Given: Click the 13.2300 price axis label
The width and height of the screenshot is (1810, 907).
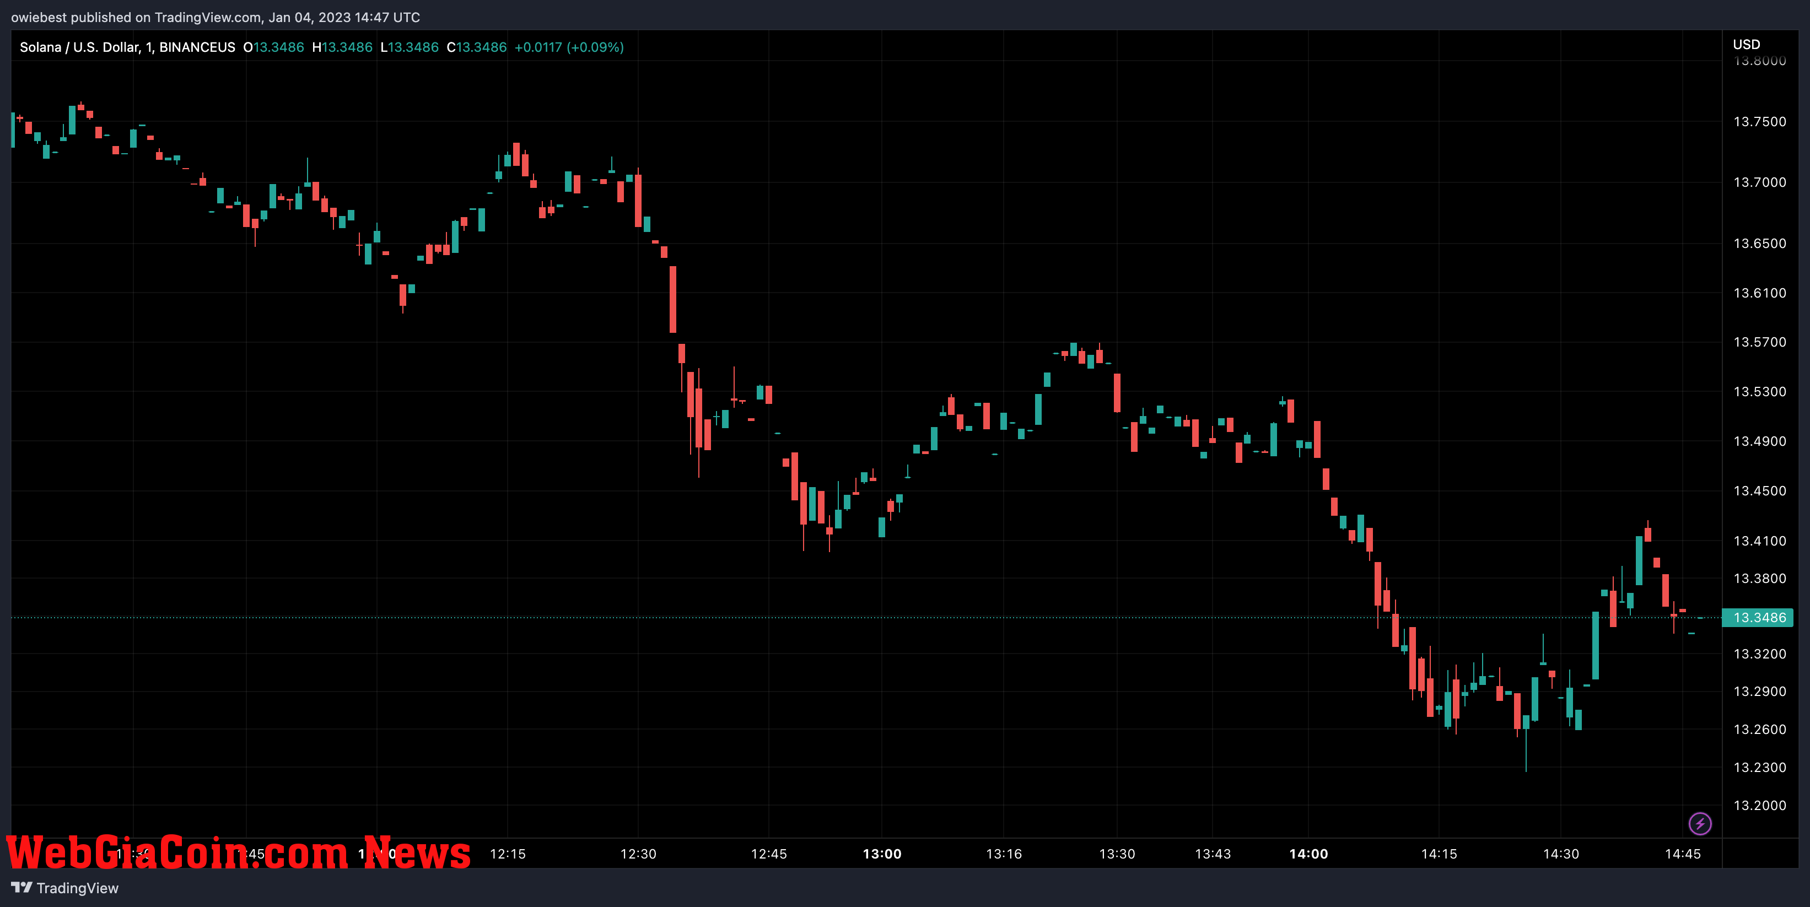Looking at the screenshot, I should [x=1759, y=767].
